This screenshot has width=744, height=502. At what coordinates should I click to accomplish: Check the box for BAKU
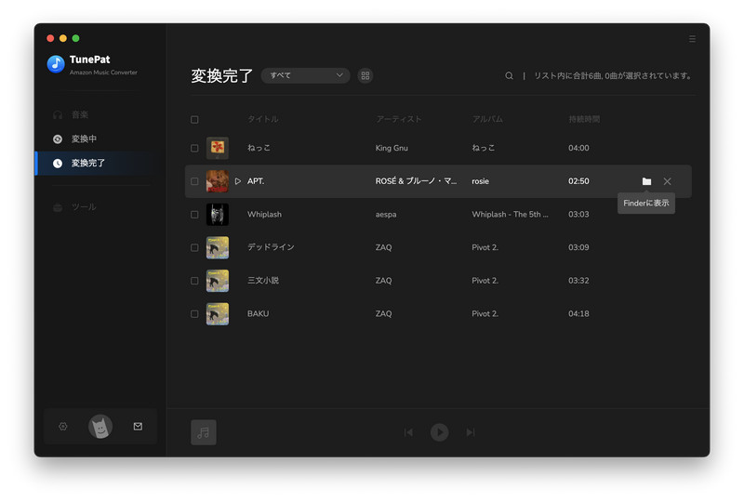(194, 314)
